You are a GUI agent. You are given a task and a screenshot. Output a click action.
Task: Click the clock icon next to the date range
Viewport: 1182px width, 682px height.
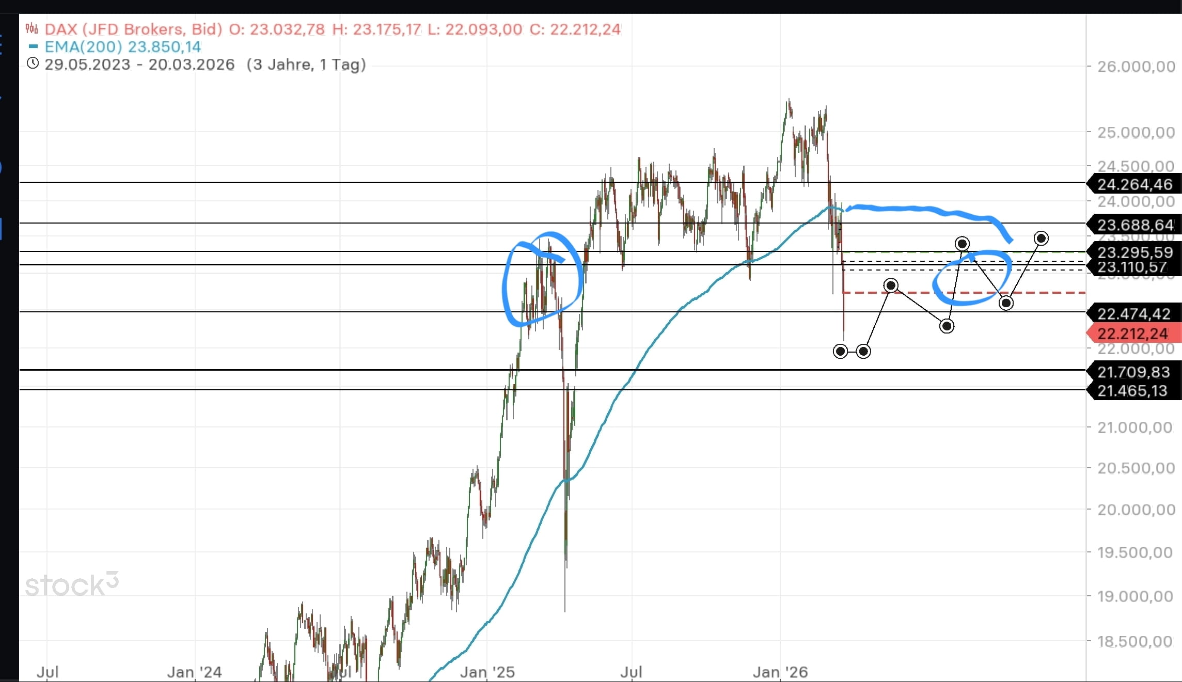pos(33,64)
